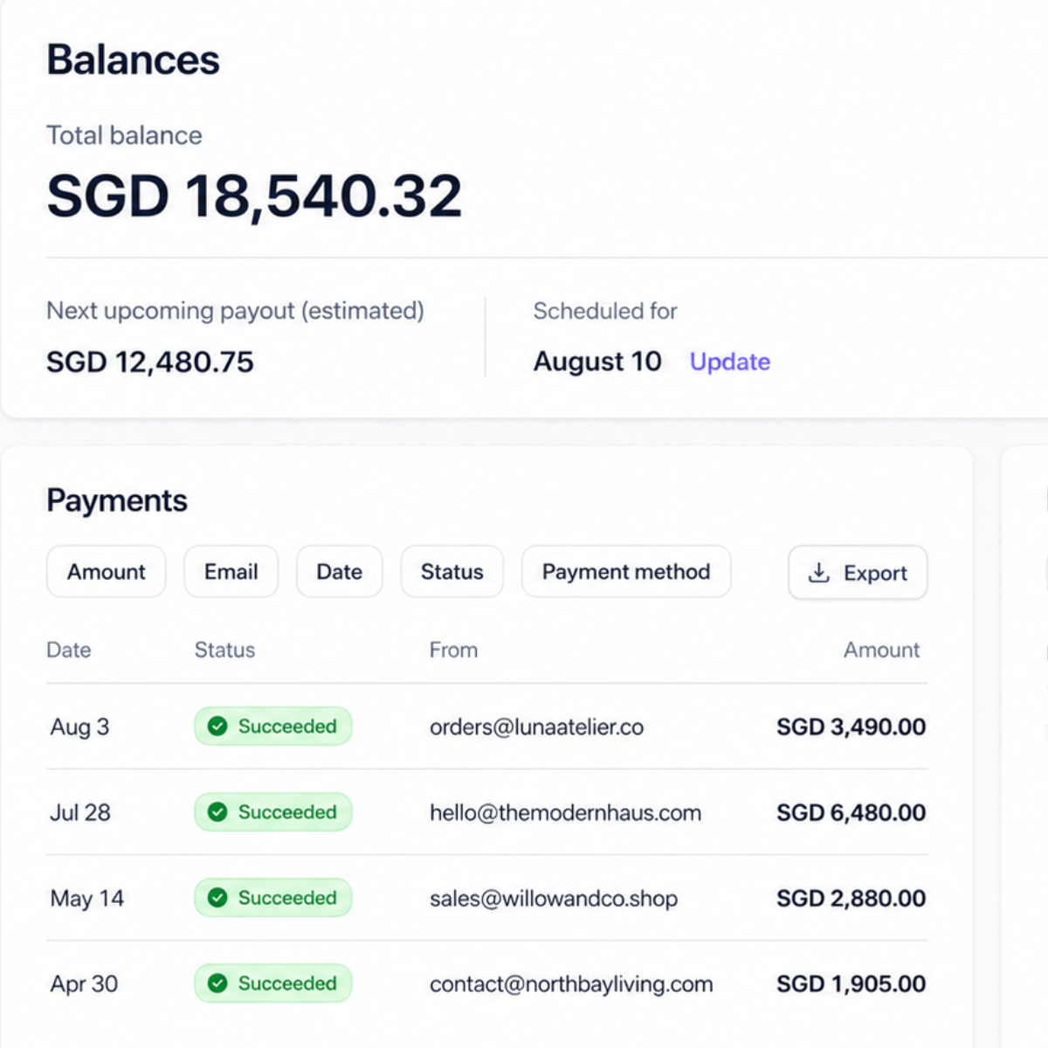Click the Balances heading
1048x1048 pixels.
[x=133, y=60]
